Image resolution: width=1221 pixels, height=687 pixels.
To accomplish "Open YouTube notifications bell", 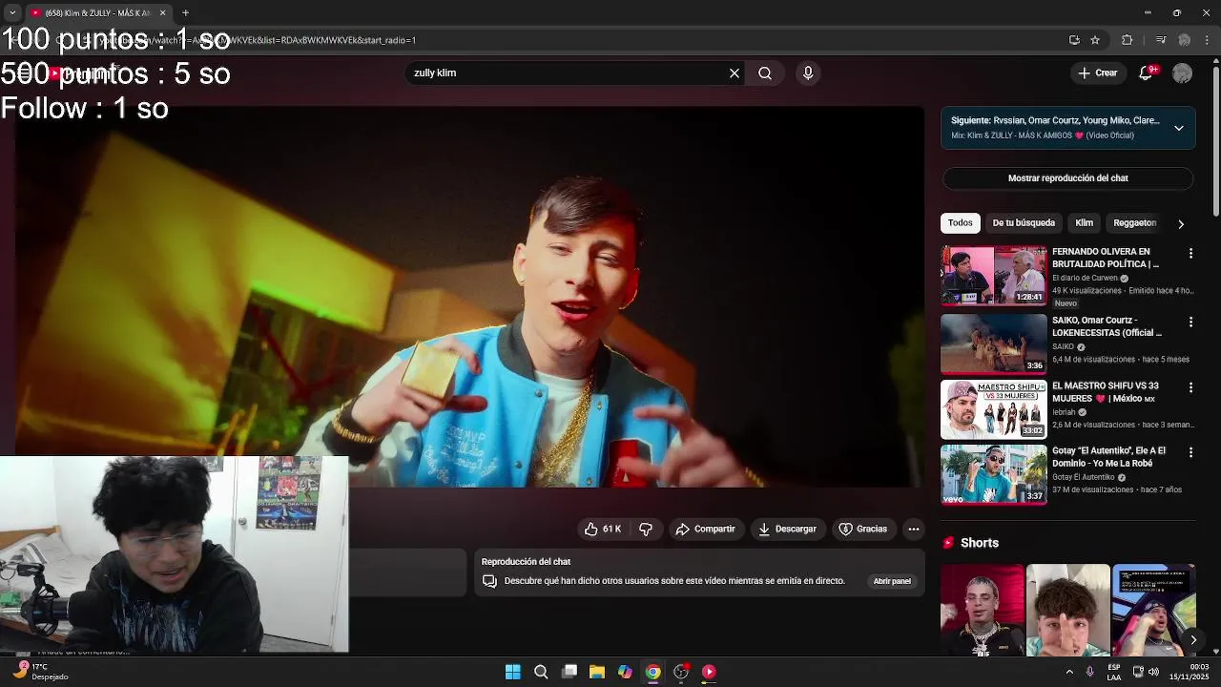I will (1147, 73).
